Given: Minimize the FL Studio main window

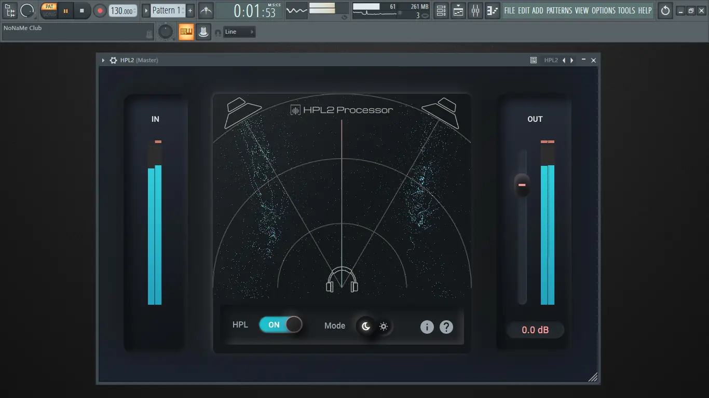Looking at the screenshot, I should [680, 11].
